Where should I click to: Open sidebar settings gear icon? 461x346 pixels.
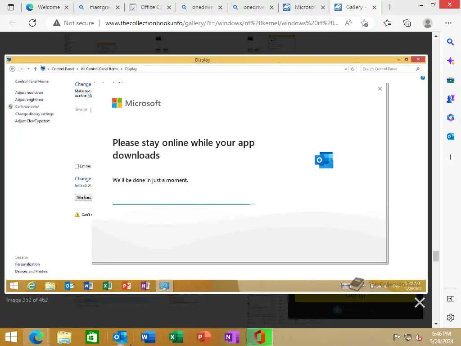[450, 318]
